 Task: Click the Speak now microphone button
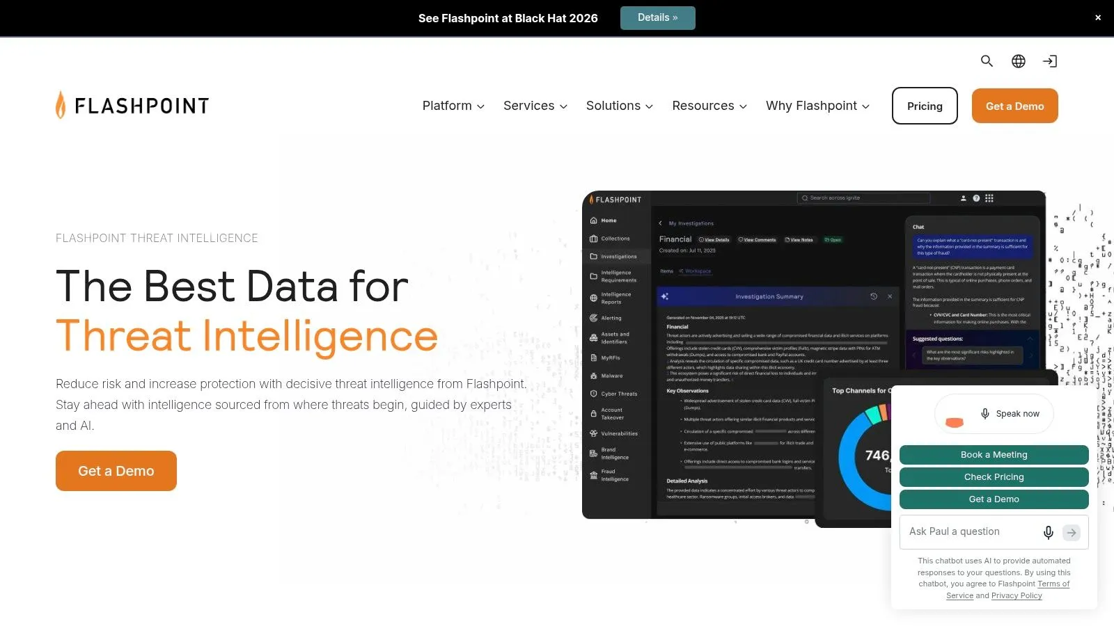point(994,414)
